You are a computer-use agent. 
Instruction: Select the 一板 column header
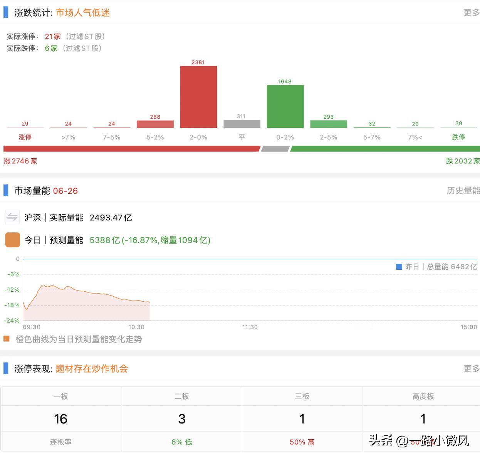[x=60, y=396]
